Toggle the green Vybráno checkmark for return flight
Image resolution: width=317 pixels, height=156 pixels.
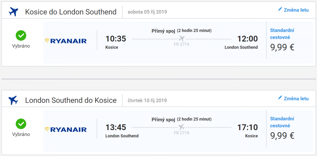click(x=21, y=123)
